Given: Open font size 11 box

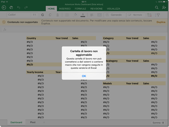Looking at the screenshot, I should coord(34,15).
